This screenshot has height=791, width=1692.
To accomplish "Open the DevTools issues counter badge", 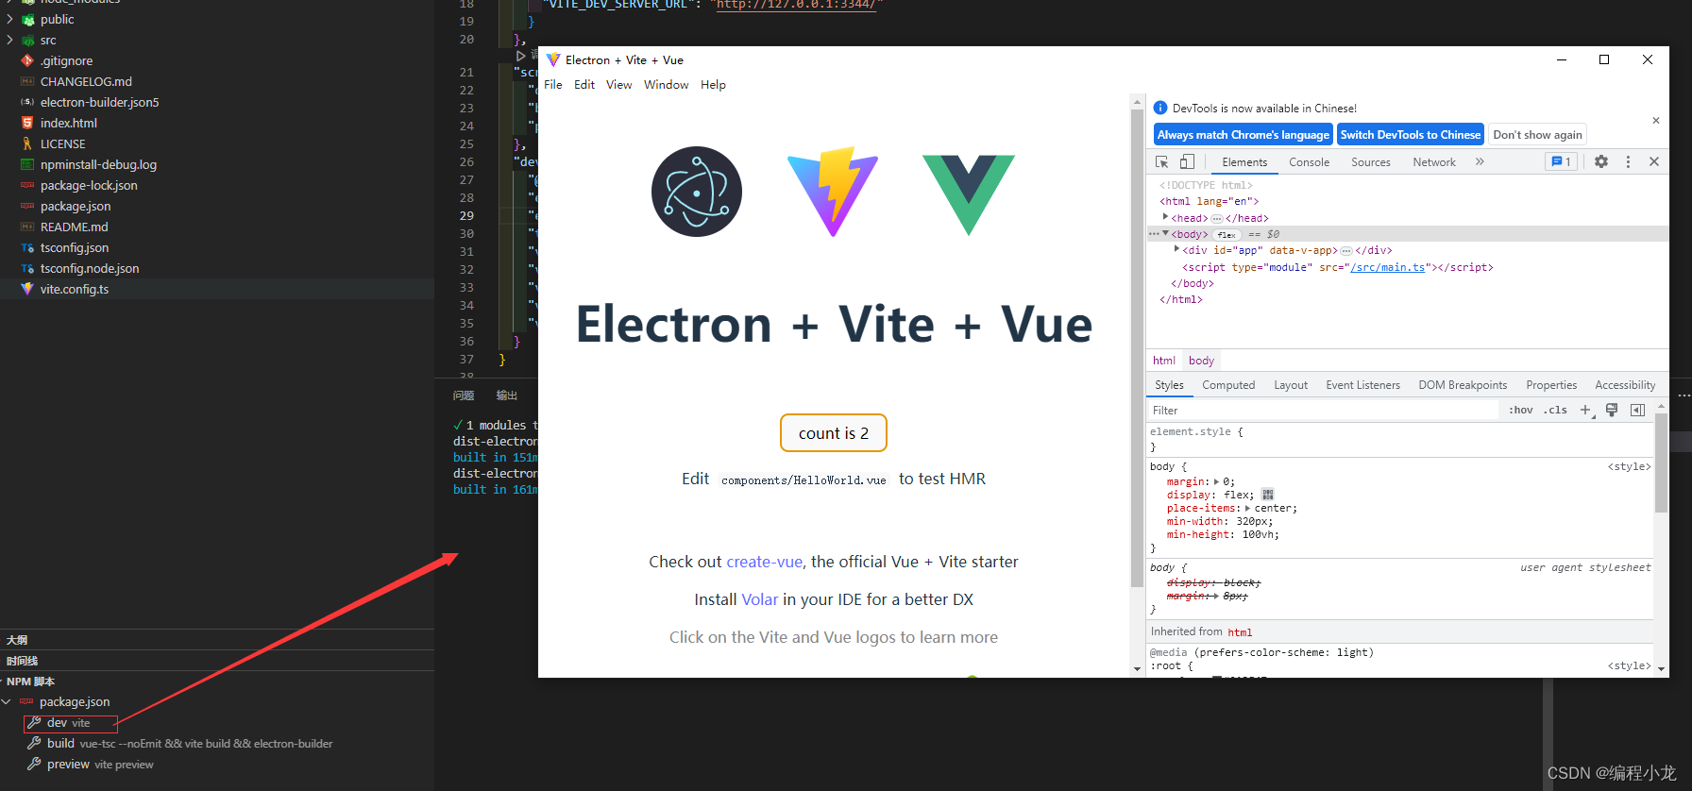I will (1562, 162).
